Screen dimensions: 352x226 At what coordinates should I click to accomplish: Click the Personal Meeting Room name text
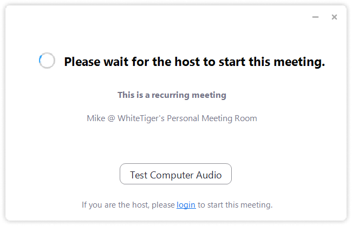click(x=172, y=118)
